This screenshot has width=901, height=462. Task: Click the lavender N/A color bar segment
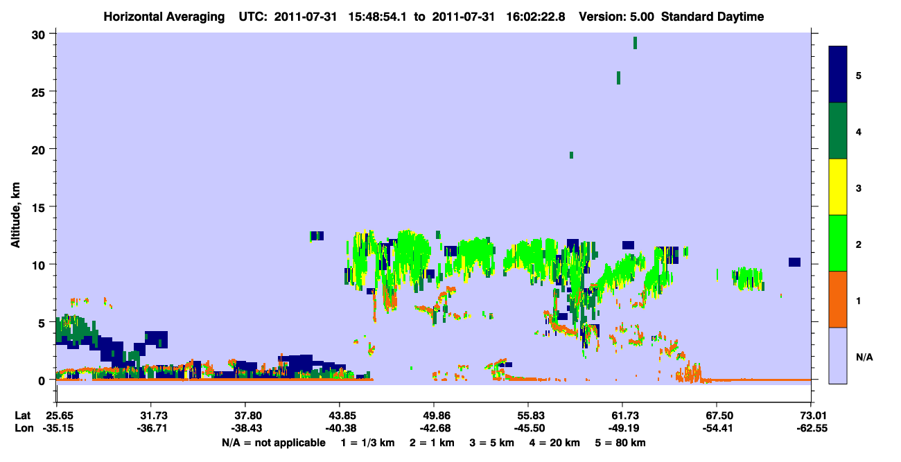tap(838, 355)
